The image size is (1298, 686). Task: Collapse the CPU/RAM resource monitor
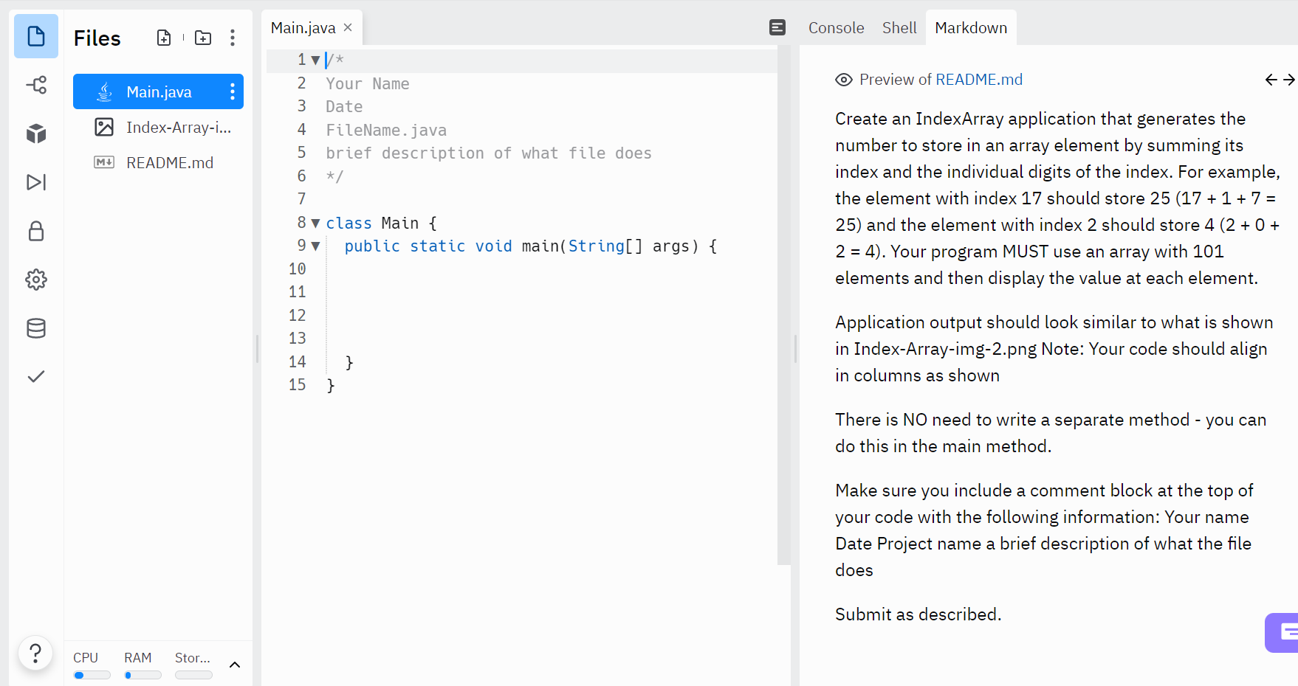tap(235, 665)
